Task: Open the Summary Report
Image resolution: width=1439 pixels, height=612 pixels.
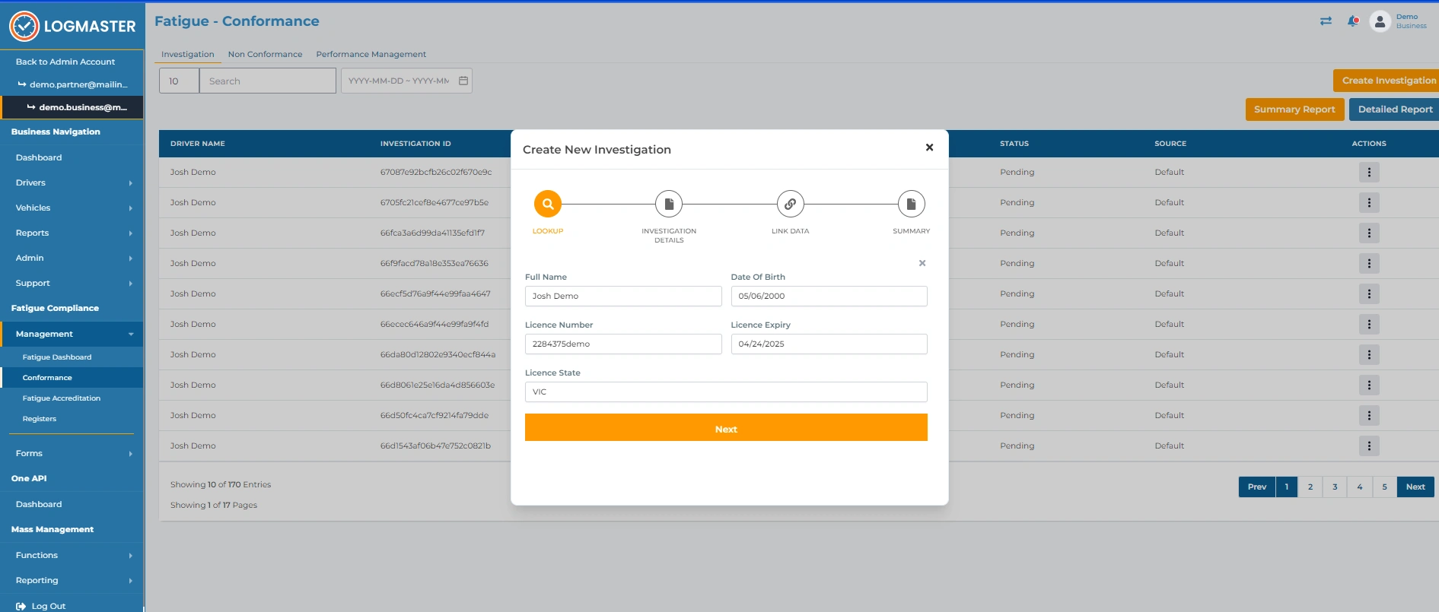Action: coord(1294,109)
